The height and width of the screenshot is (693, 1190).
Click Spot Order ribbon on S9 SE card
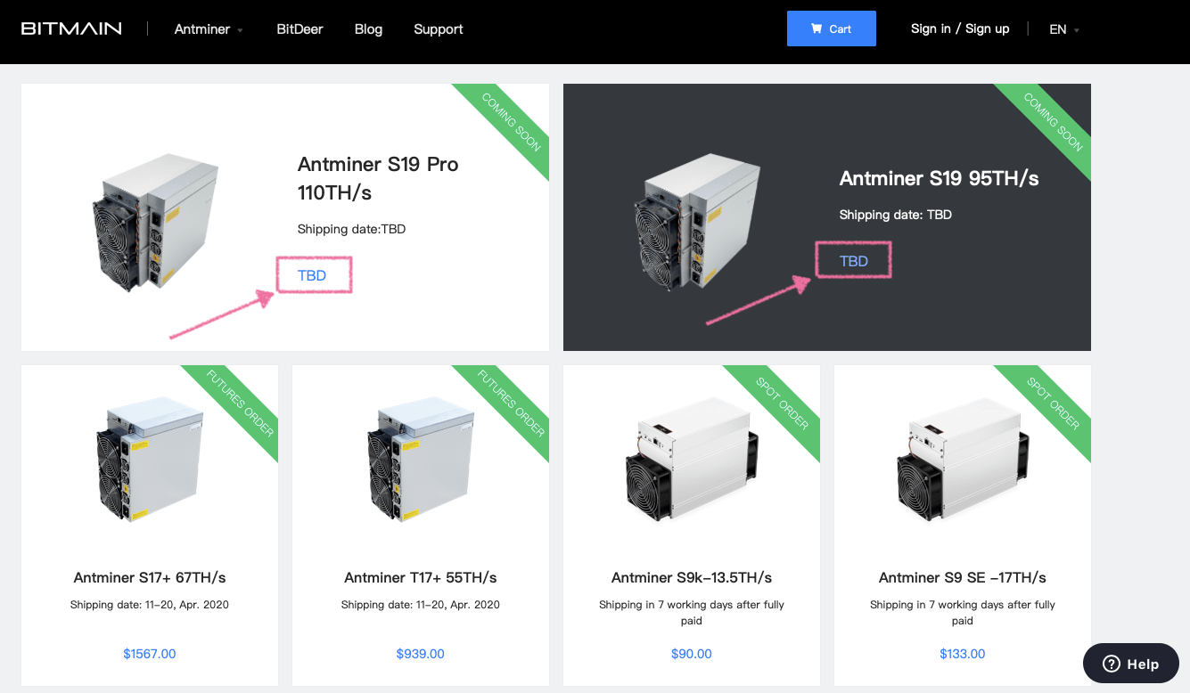click(x=1053, y=404)
